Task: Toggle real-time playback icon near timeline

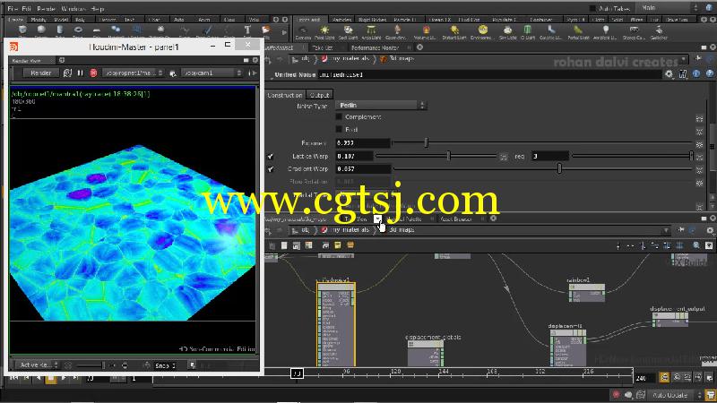Action: click(664, 377)
